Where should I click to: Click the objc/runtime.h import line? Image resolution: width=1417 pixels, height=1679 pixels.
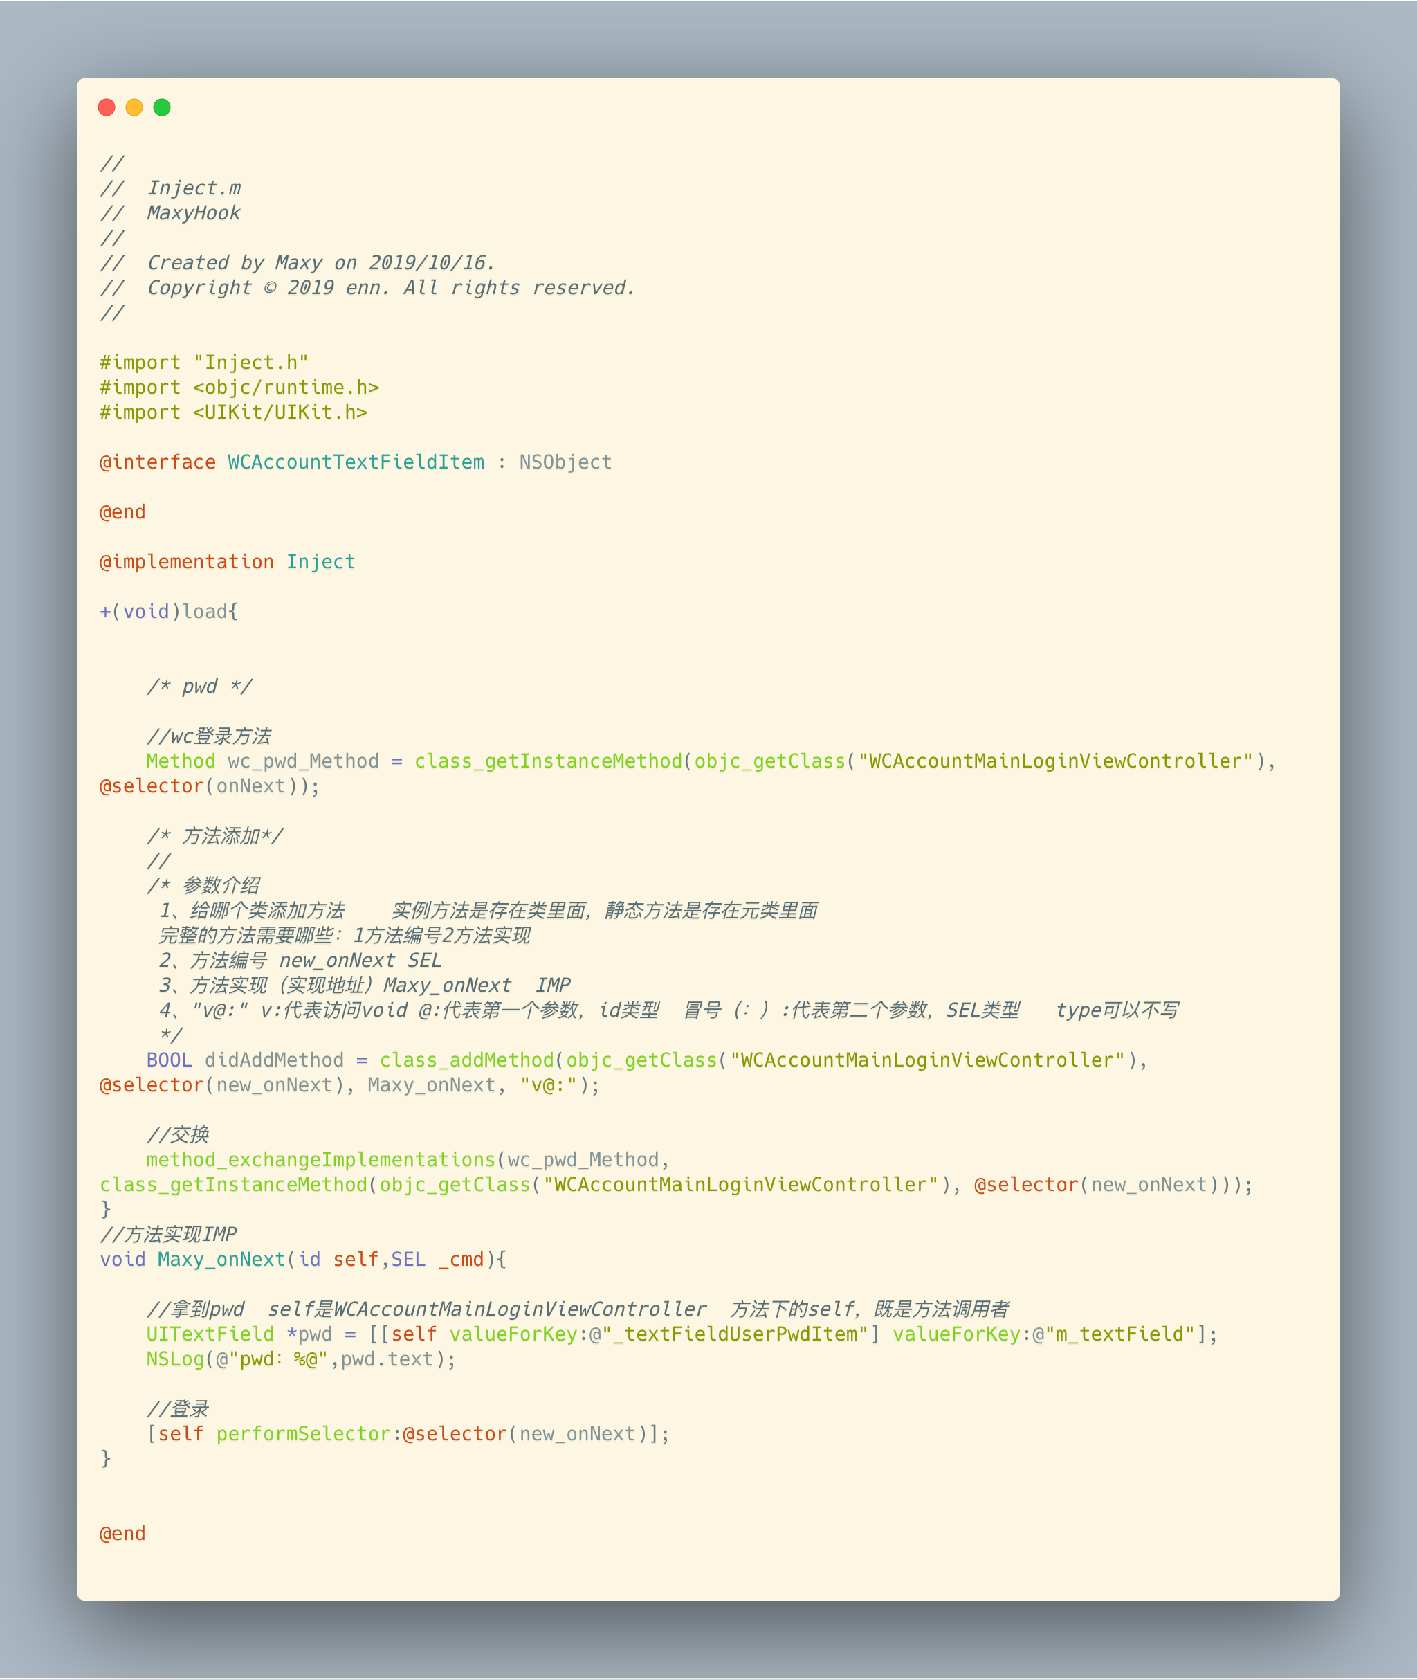285,387
